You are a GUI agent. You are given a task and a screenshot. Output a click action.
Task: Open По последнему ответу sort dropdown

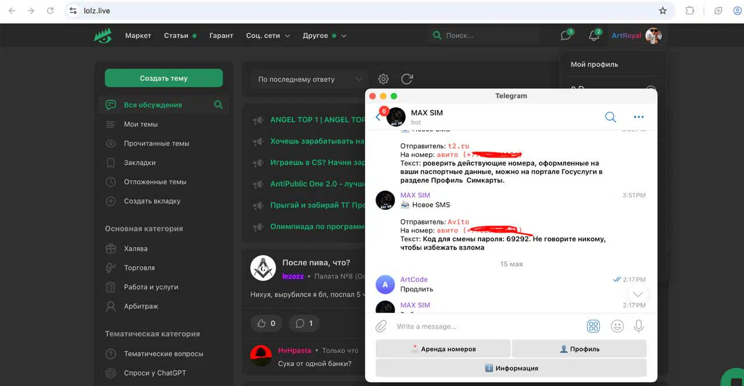pyautogui.click(x=310, y=79)
